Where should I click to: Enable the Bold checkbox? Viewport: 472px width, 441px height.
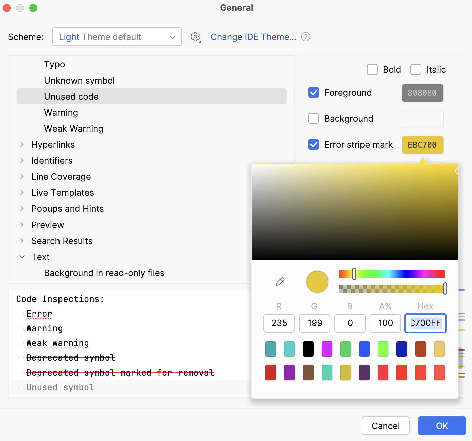pos(372,69)
